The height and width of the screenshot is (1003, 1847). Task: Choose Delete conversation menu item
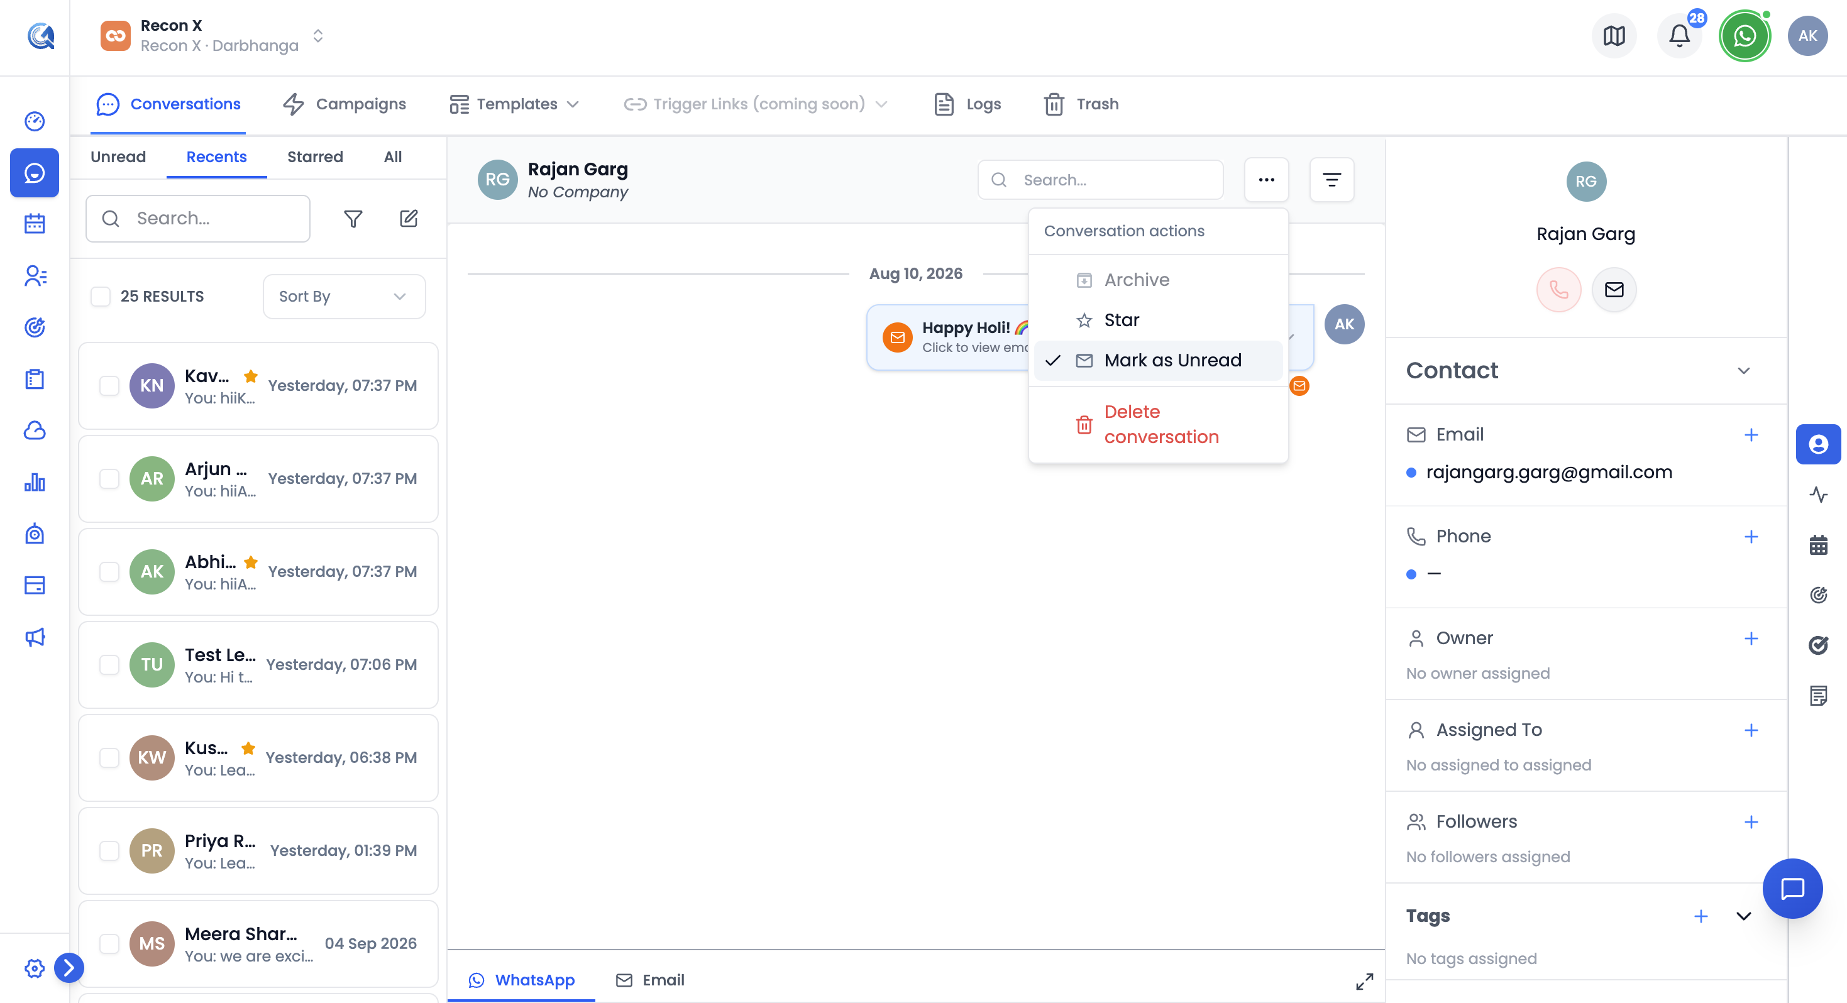[1157, 424]
